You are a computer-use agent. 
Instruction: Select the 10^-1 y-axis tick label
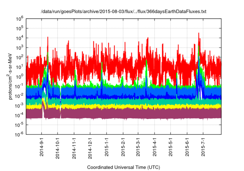click(19, 86)
